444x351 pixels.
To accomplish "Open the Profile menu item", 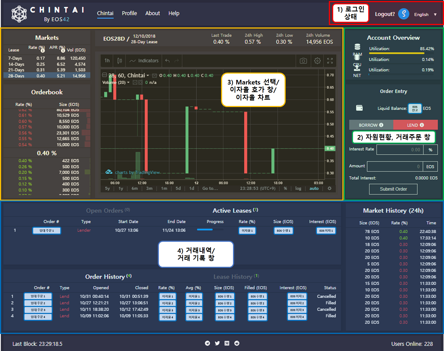I will (x=129, y=13).
